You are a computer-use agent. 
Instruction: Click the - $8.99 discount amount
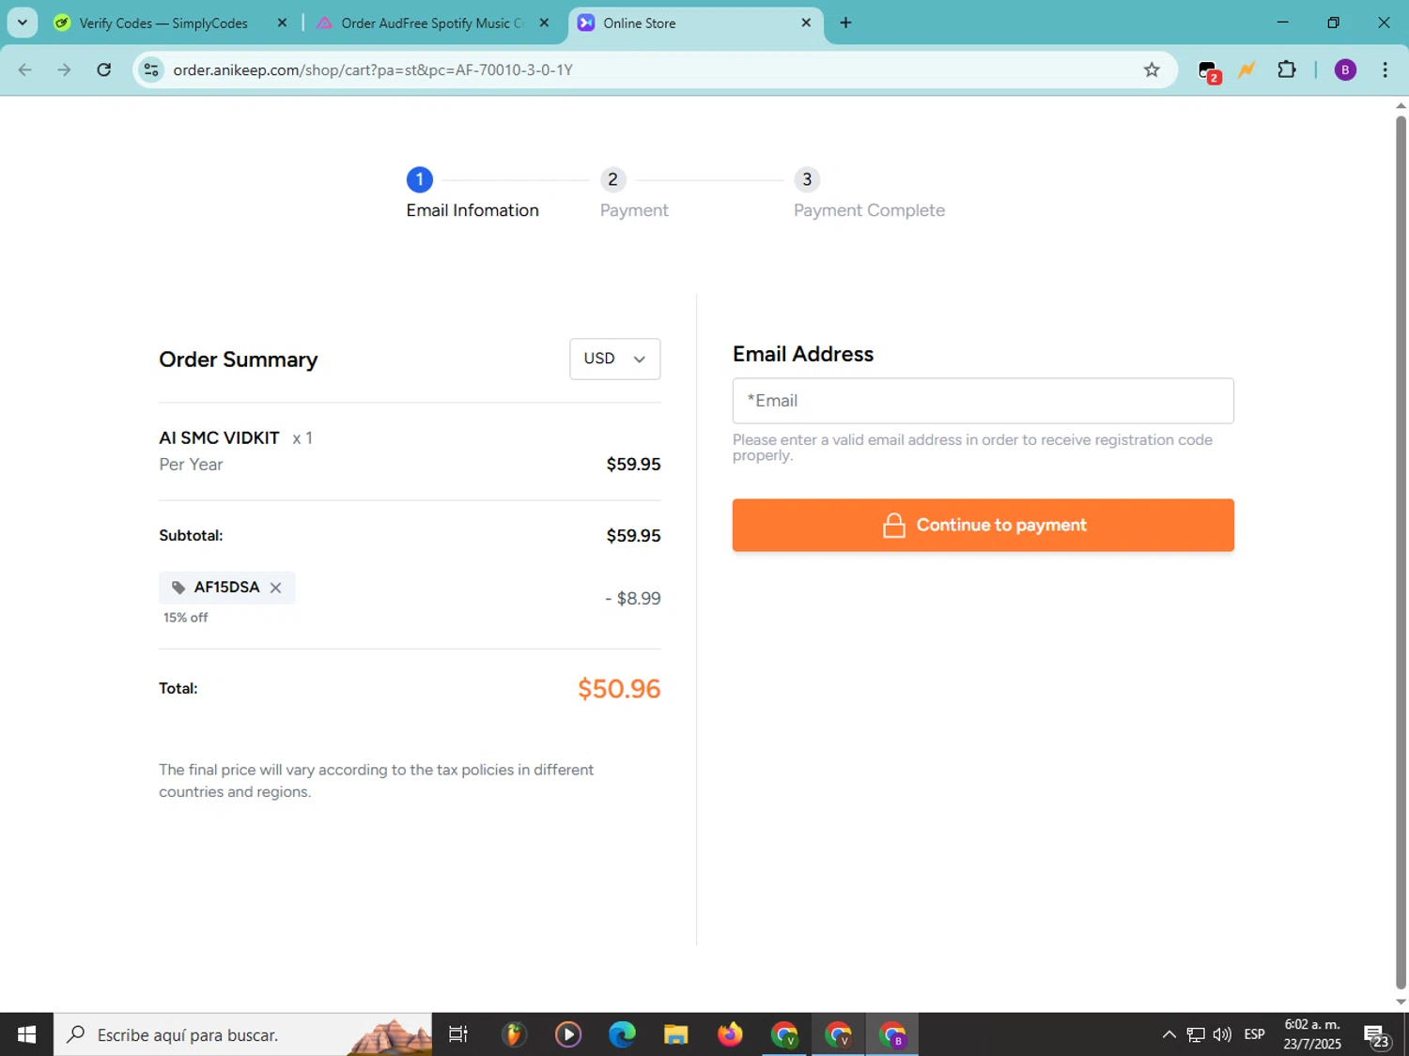pos(633,599)
